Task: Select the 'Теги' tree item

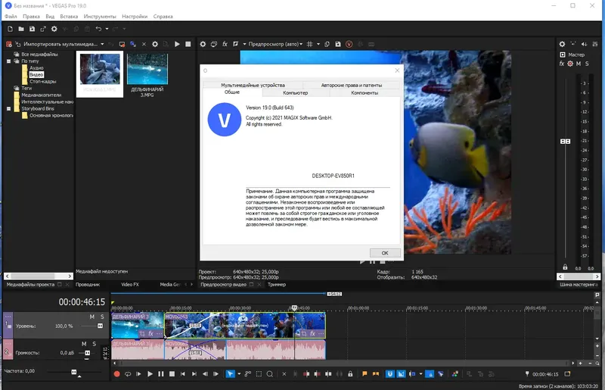Action: point(26,88)
